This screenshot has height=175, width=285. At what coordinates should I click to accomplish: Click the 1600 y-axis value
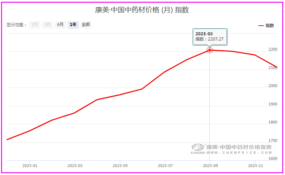273,158
